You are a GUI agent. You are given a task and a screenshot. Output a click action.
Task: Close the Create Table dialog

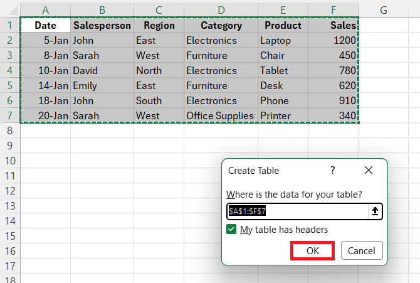pyautogui.click(x=369, y=170)
